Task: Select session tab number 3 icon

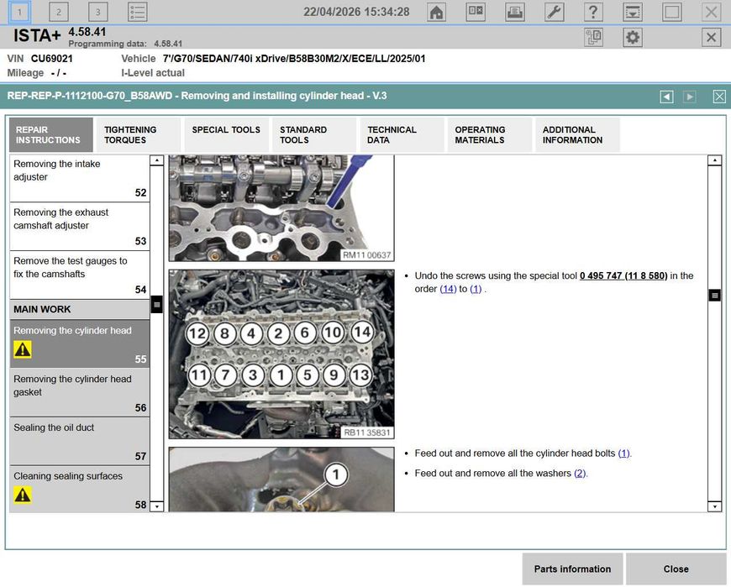Action: click(x=98, y=12)
